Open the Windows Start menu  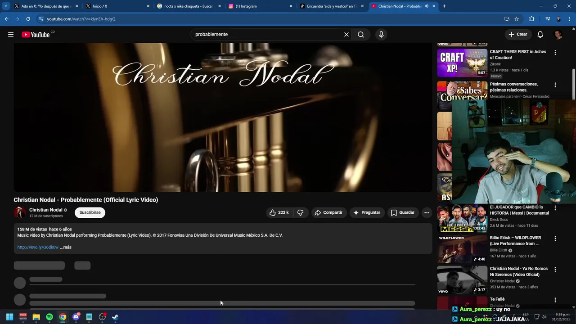9,317
